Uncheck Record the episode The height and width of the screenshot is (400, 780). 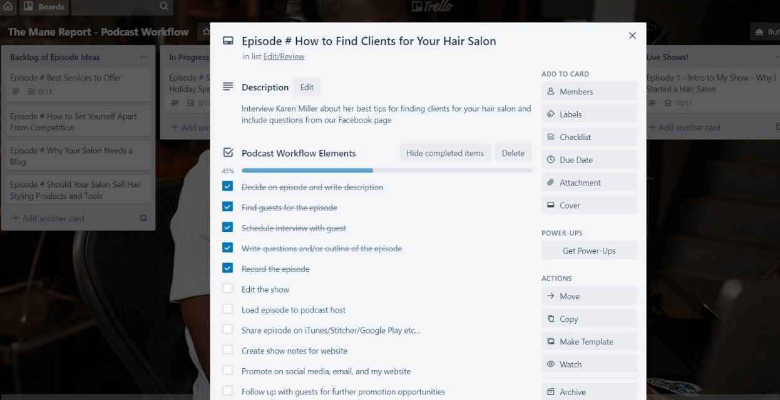point(228,269)
